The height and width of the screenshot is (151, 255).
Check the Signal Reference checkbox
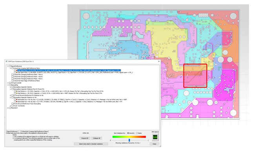coord(10,66)
